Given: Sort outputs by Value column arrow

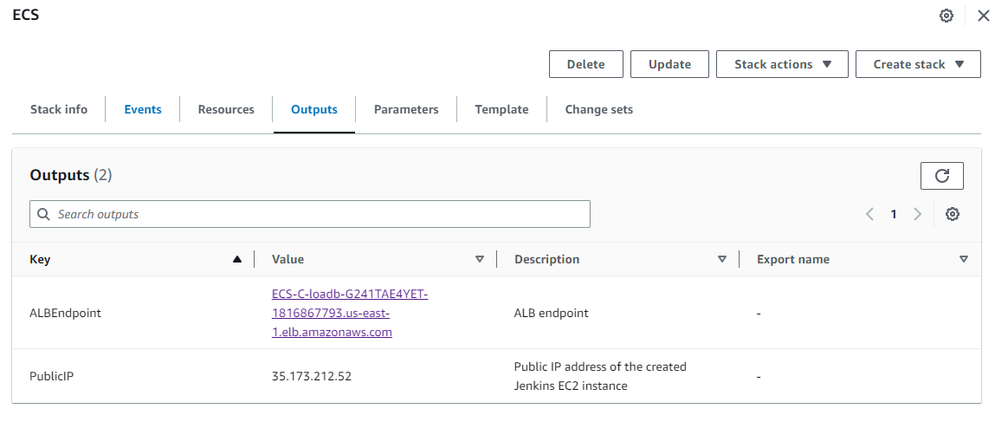Looking at the screenshot, I should (x=480, y=259).
